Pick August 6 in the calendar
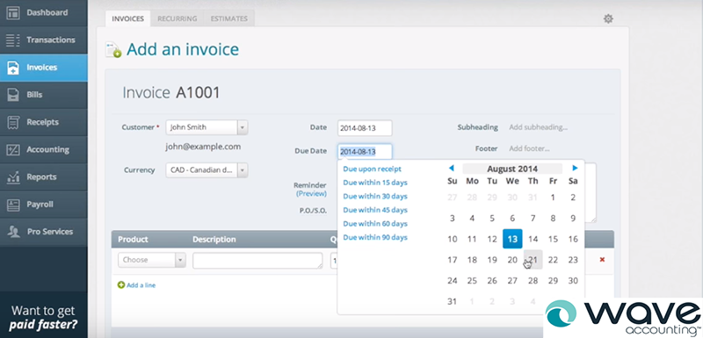 pos(512,218)
